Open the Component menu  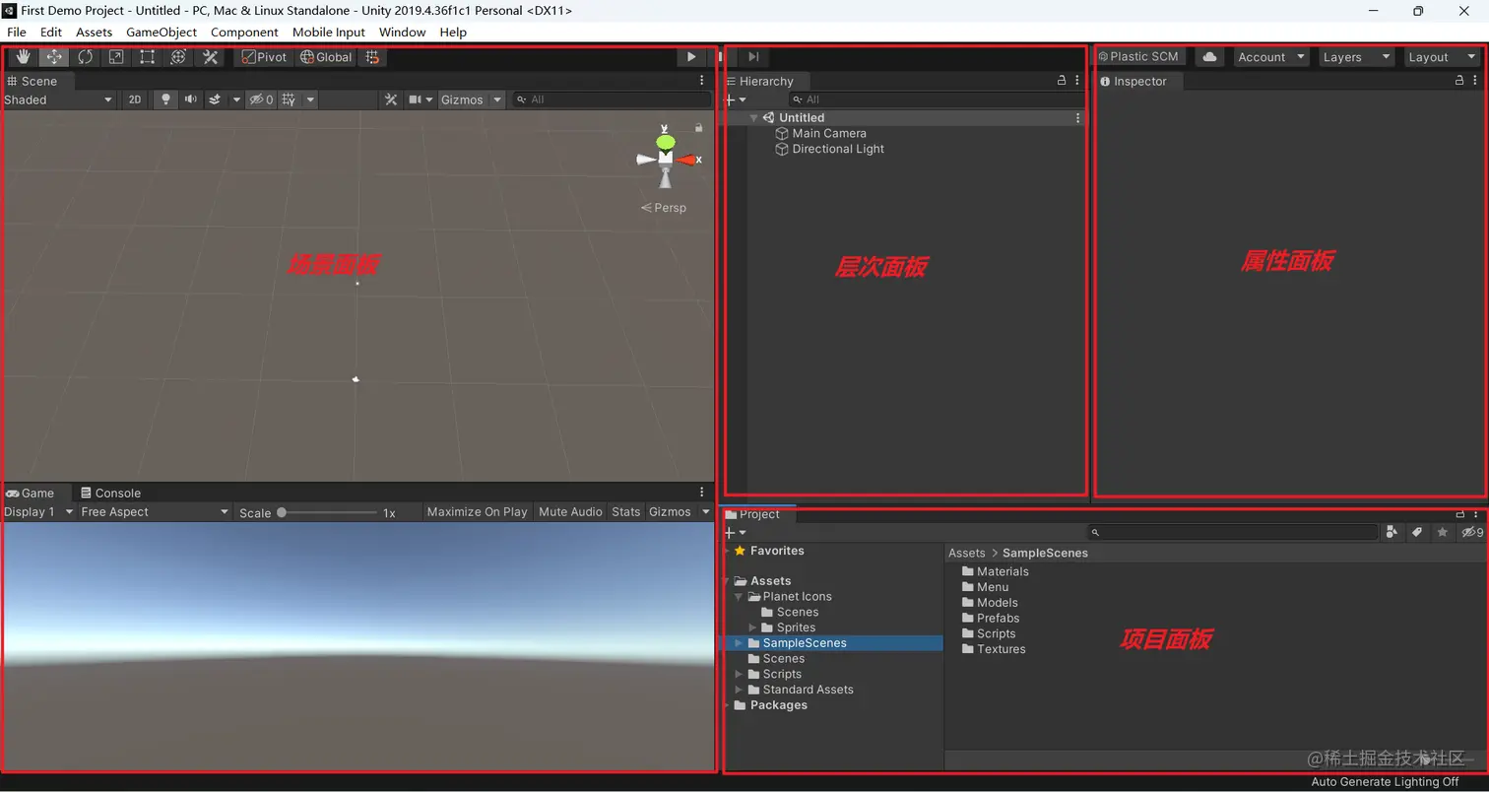pyautogui.click(x=244, y=32)
